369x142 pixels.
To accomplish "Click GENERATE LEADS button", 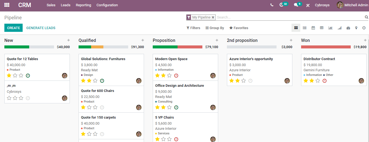I will [x=41, y=28].
